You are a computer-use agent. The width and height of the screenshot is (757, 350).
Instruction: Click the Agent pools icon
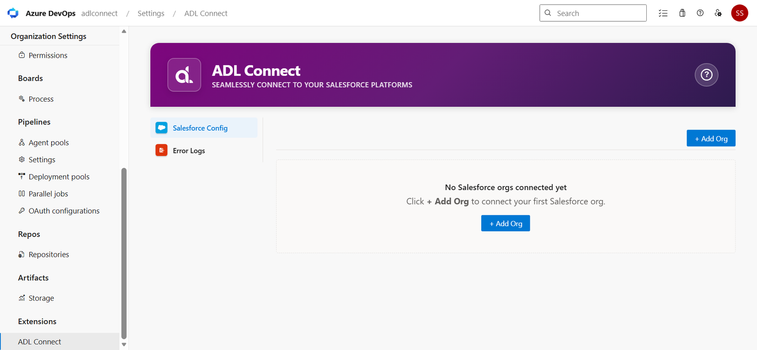pos(22,142)
